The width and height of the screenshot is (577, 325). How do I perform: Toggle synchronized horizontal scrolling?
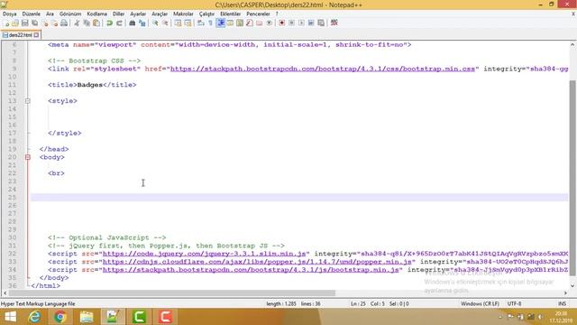point(188,23)
